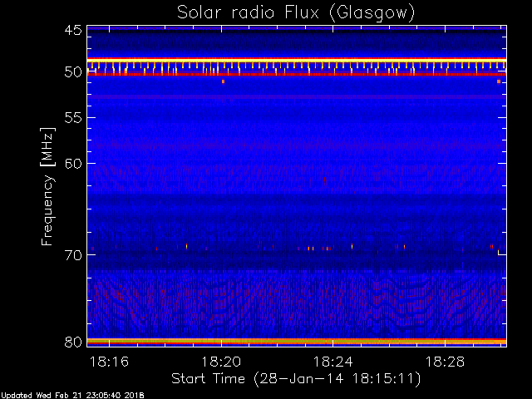Click the "Frequency [MHz]" axis label
This screenshot has height=399, width=532.
point(47,186)
